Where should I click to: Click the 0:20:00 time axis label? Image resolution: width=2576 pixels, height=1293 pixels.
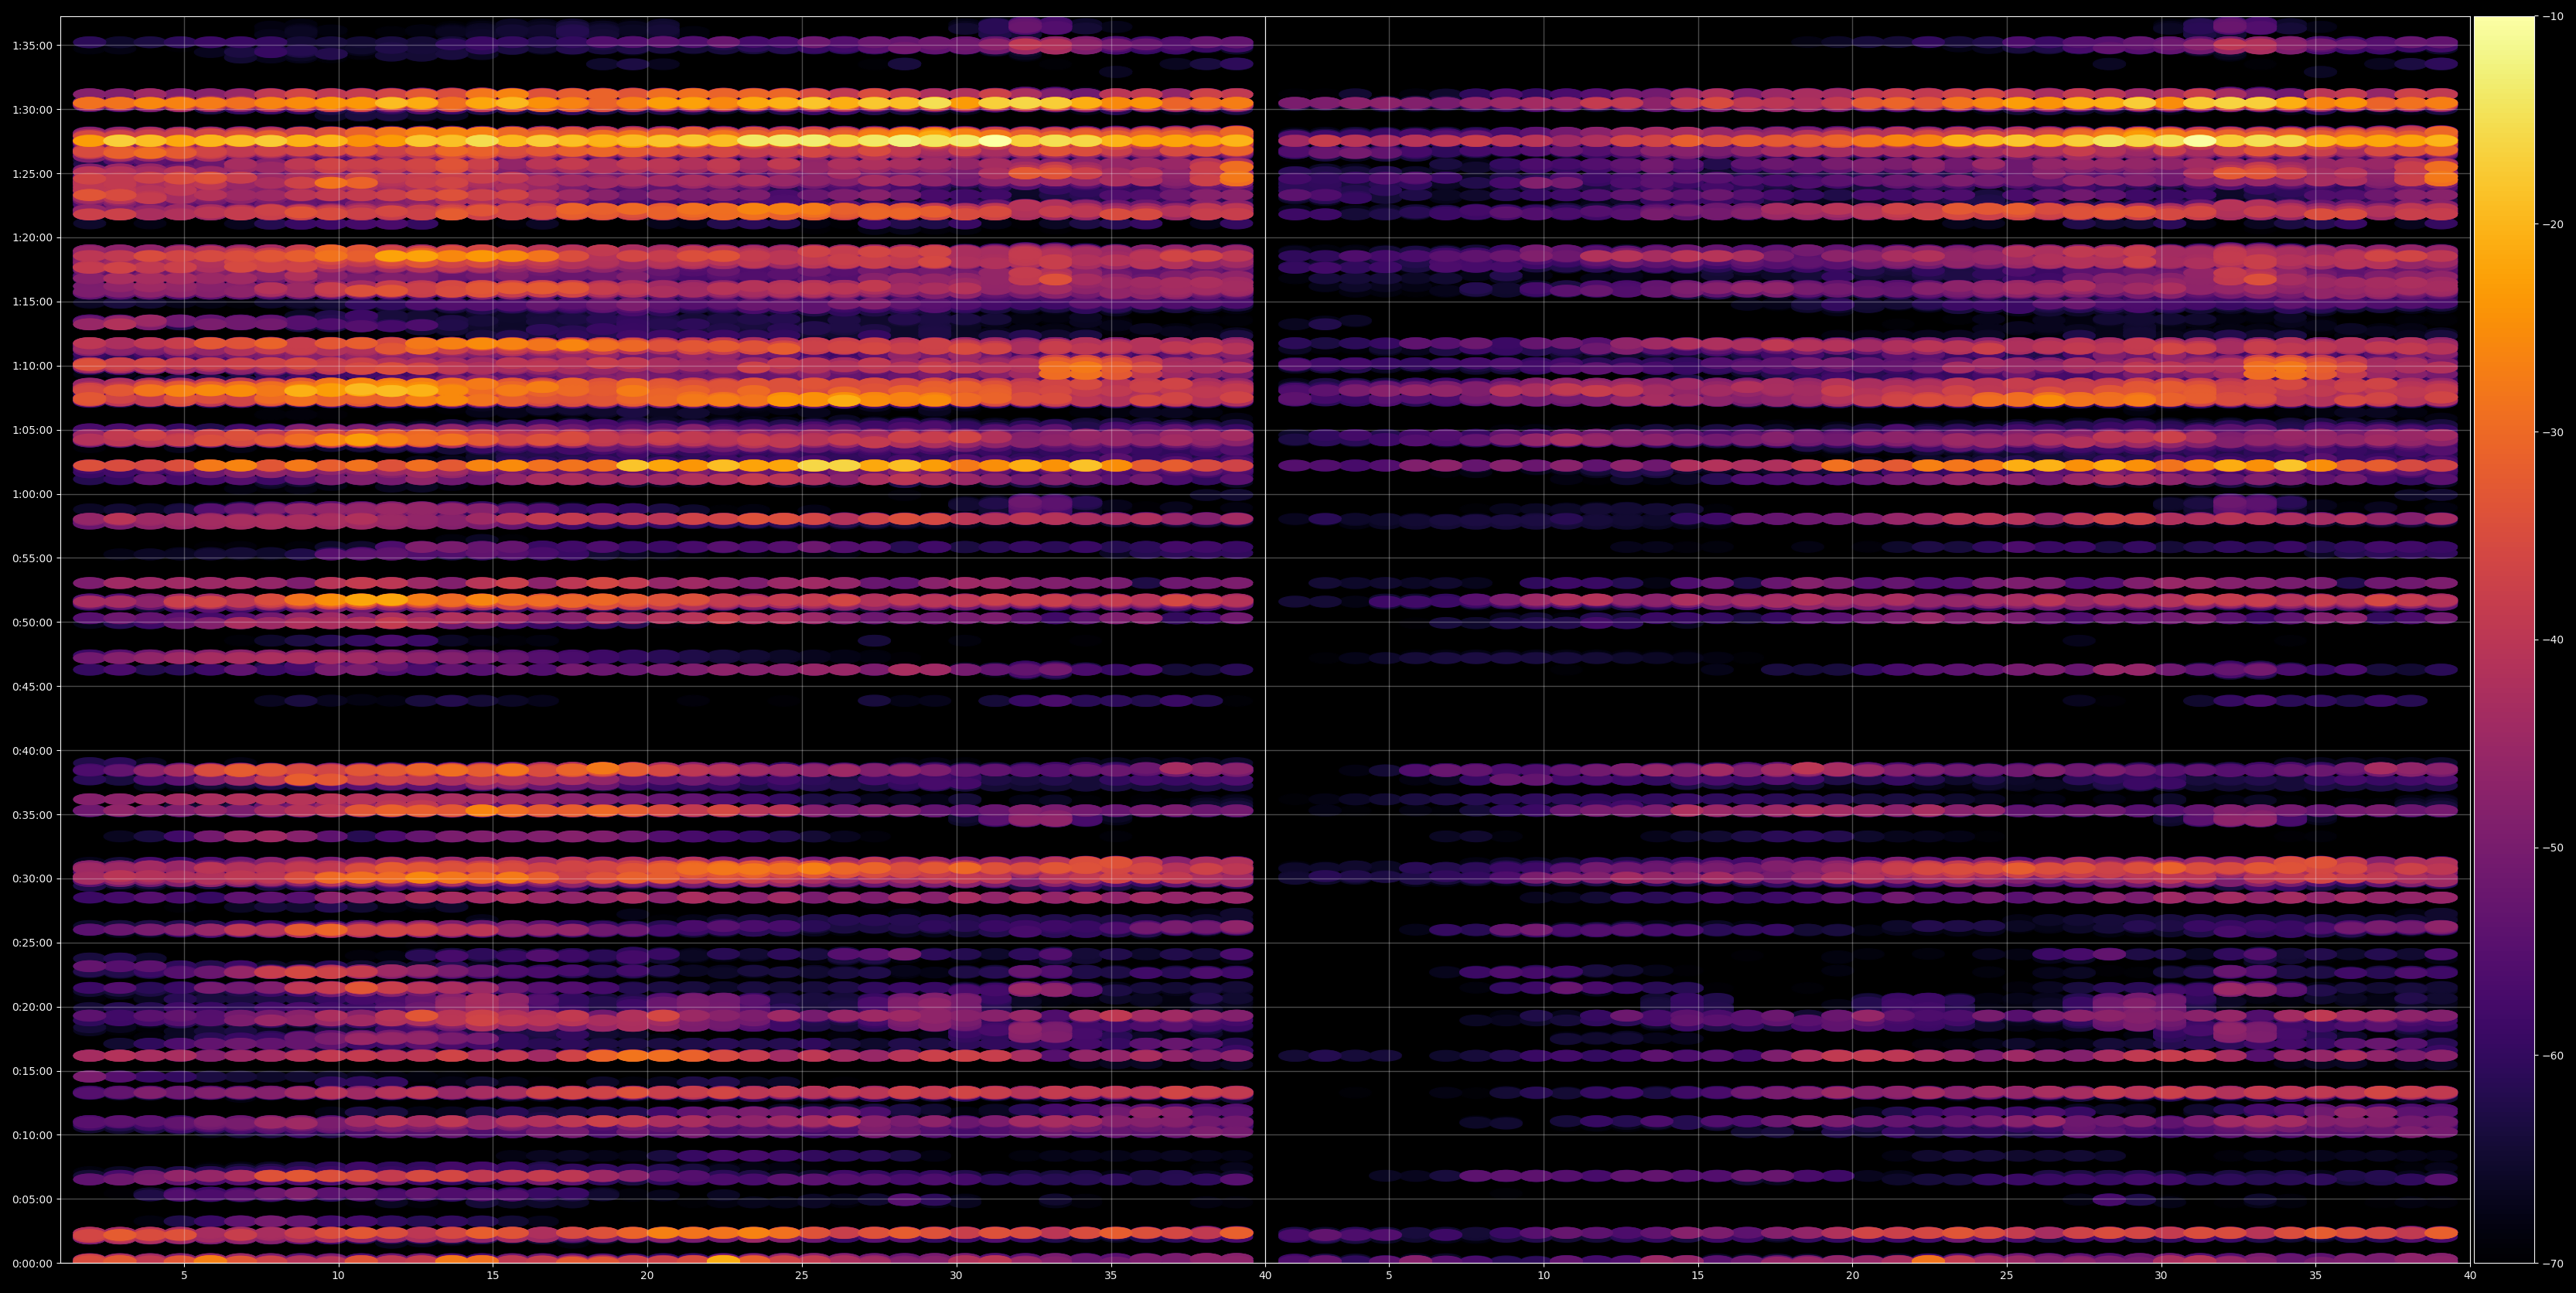click(32, 1007)
